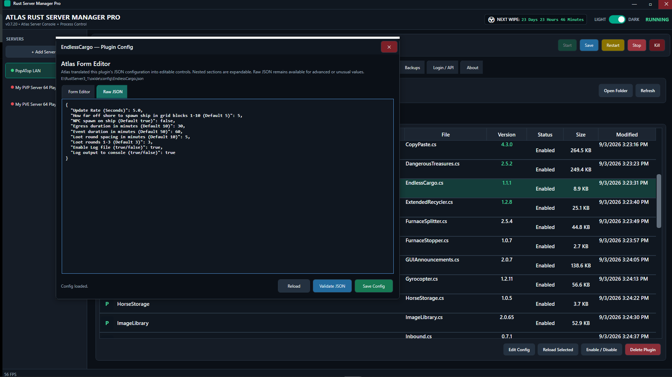Click Validate JSON button
The width and height of the screenshot is (672, 377).
tap(332, 286)
